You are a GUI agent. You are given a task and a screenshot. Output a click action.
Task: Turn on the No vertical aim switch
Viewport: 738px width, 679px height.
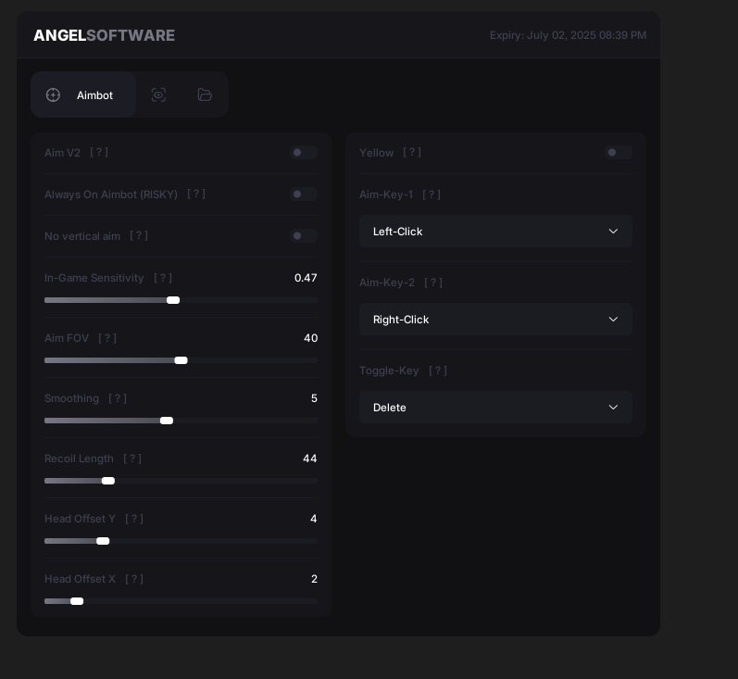[304, 236]
